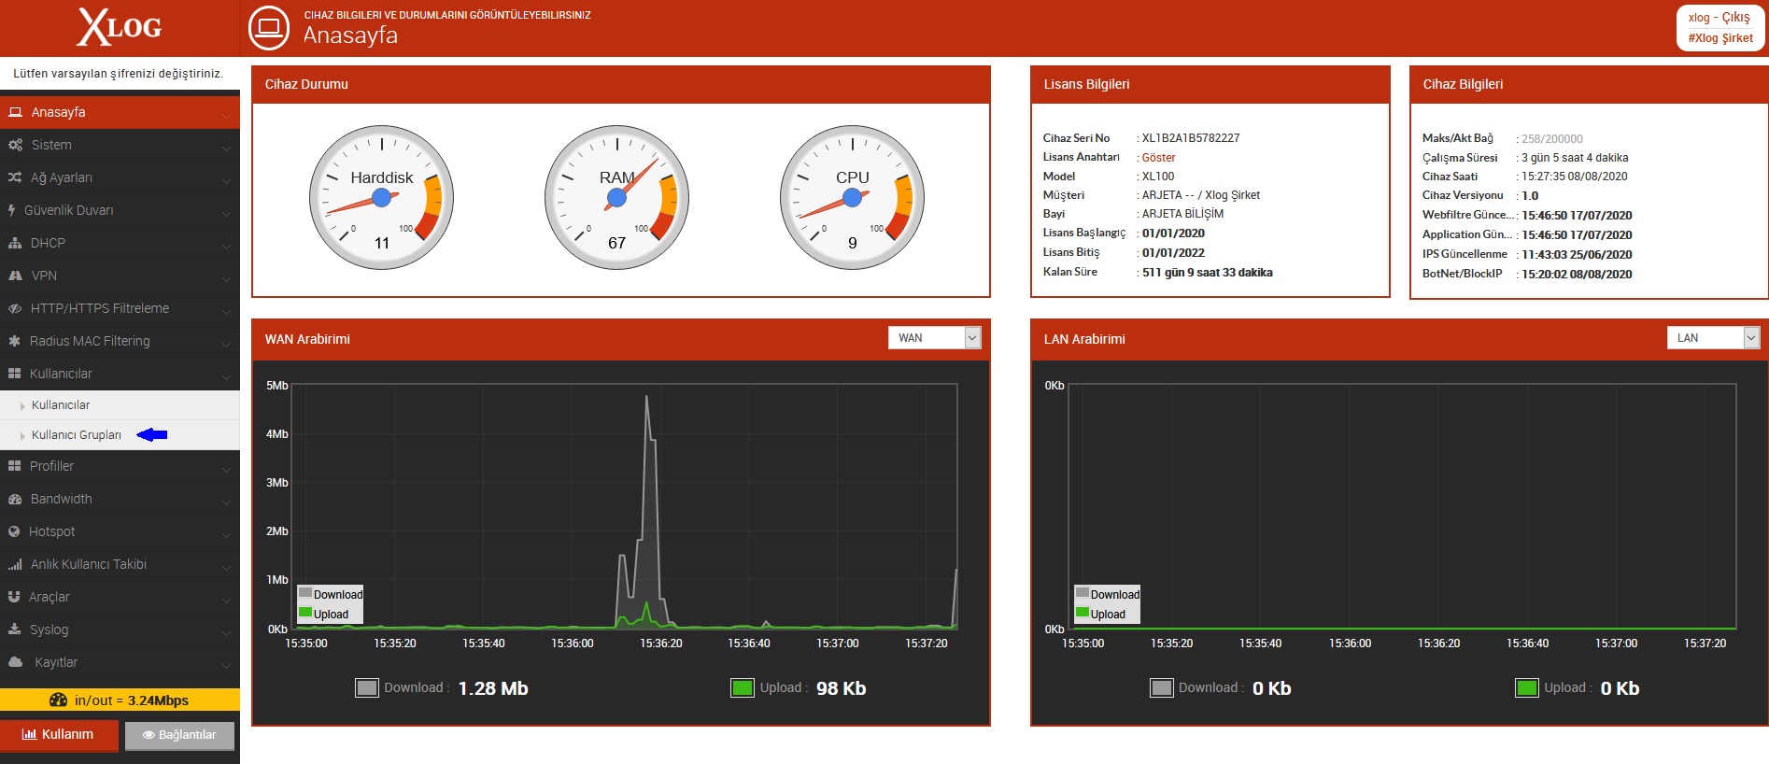Click the Hotspot globe icon
The height and width of the screenshot is (764, 1769).
14,531
